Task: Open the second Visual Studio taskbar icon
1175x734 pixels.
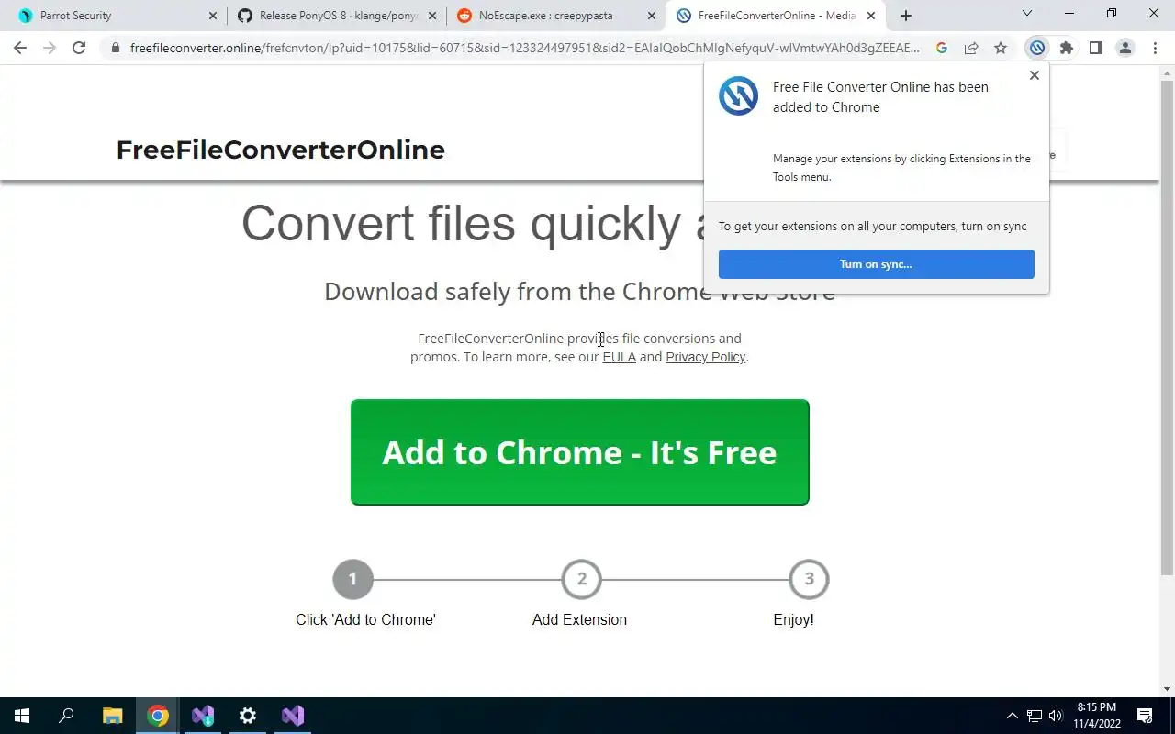Action: click(293, 716)
